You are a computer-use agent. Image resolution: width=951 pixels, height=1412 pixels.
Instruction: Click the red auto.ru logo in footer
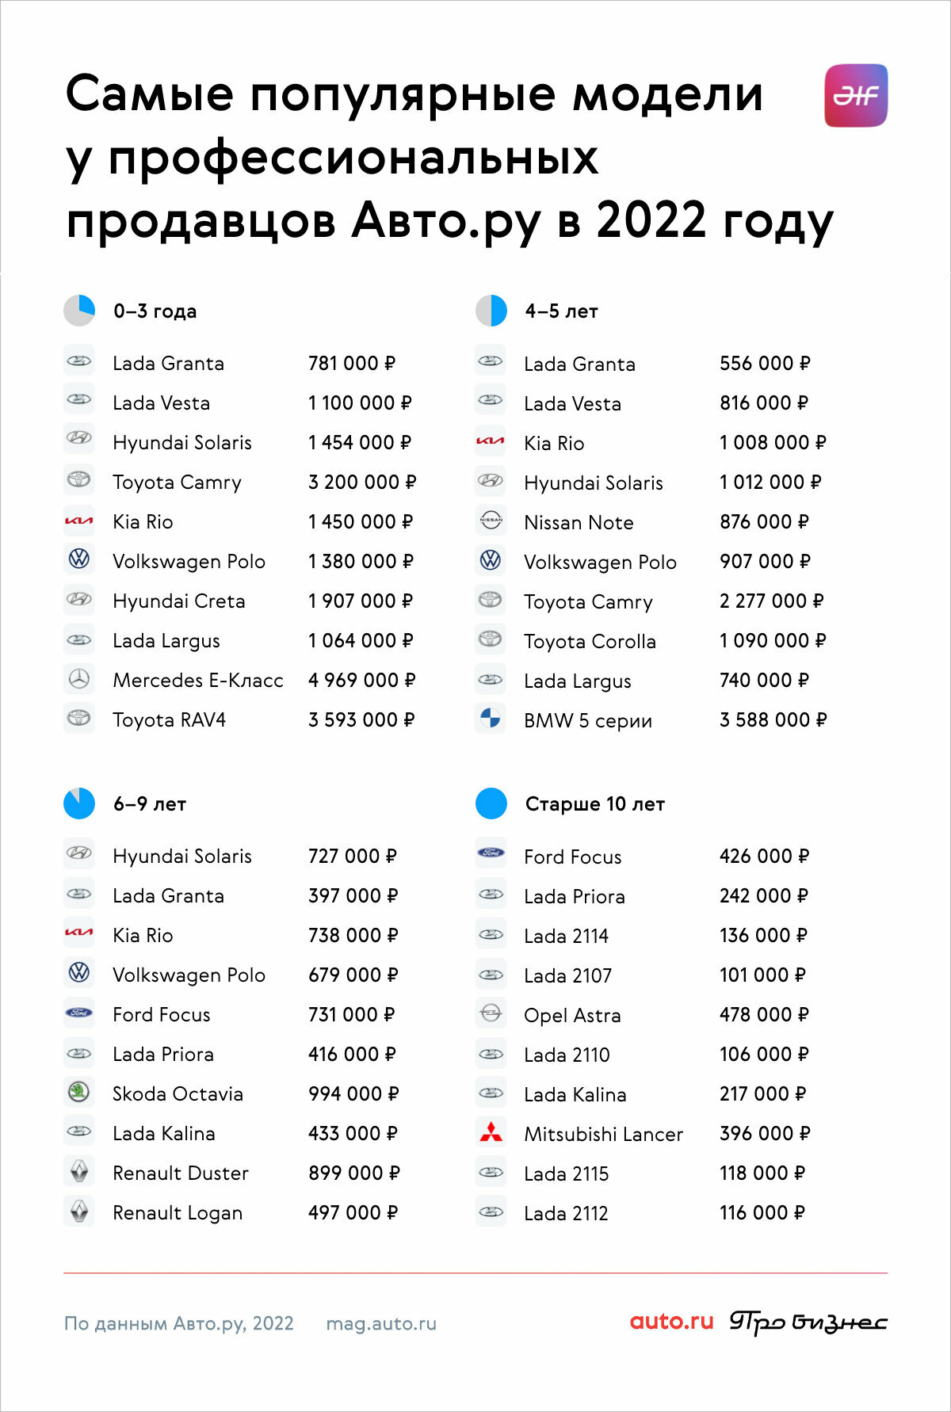[x=672, y=1322]
